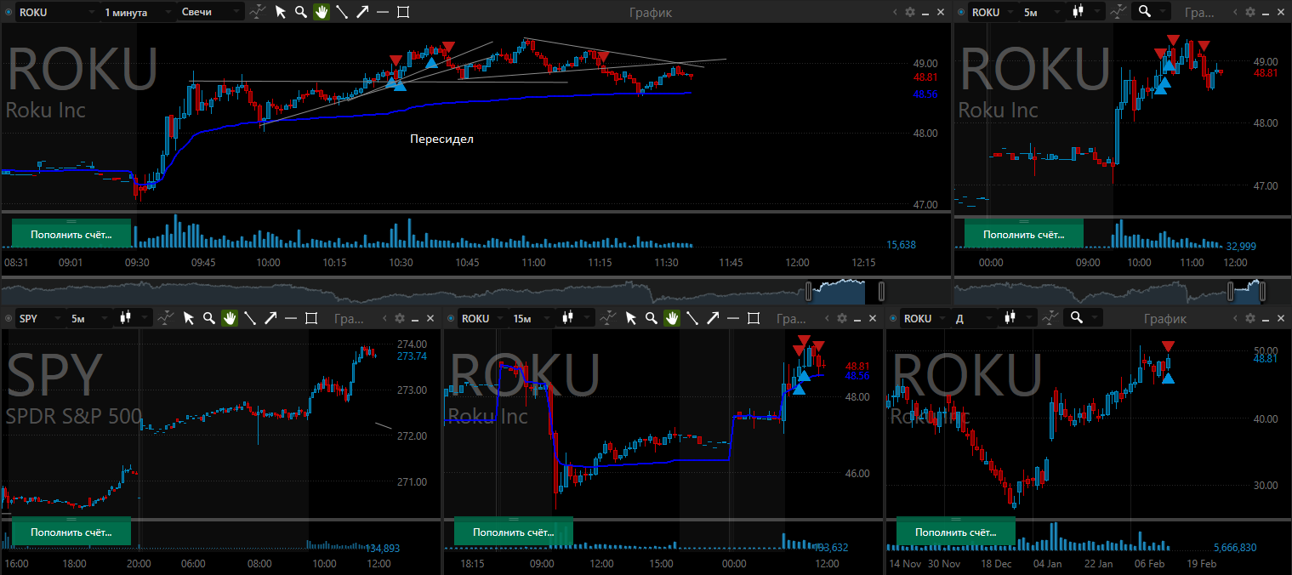
Task: Click the left handle of the ROKU 1-minute range navigator
Action: click(808, 291)
